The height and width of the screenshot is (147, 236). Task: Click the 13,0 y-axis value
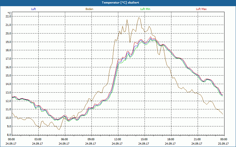tap(9, 92)
